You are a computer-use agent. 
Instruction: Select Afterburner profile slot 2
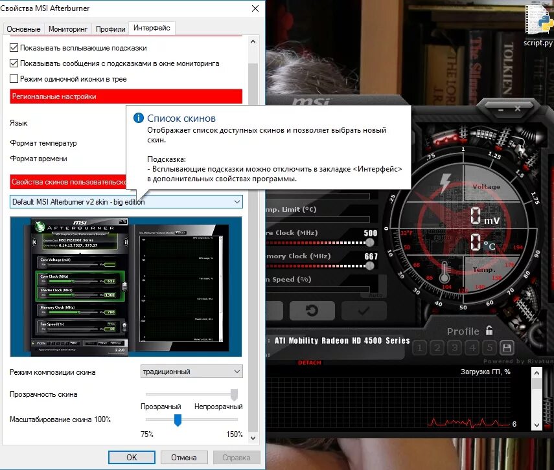pyautogui.click(x=437, y=348)
